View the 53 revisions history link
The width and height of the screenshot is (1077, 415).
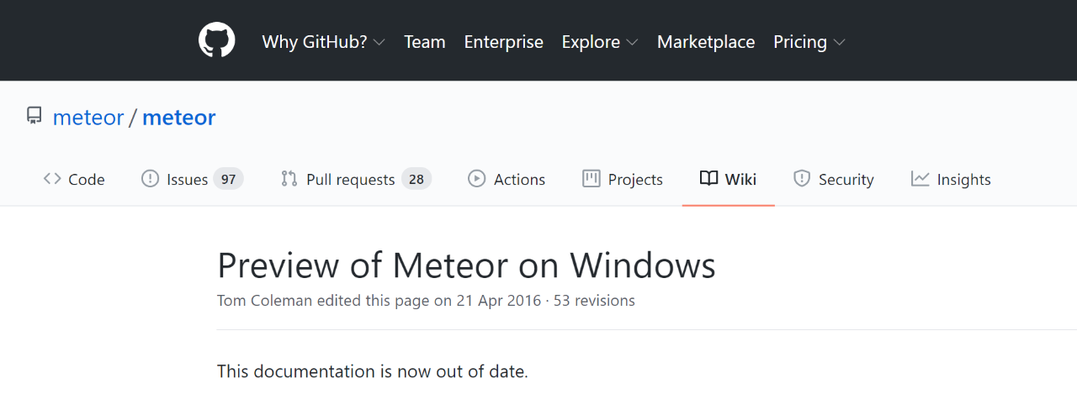click(x=594, y=300)
